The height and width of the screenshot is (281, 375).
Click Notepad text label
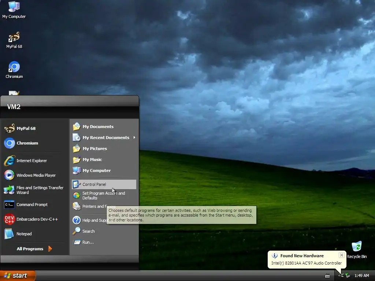[x=24, y=234]
